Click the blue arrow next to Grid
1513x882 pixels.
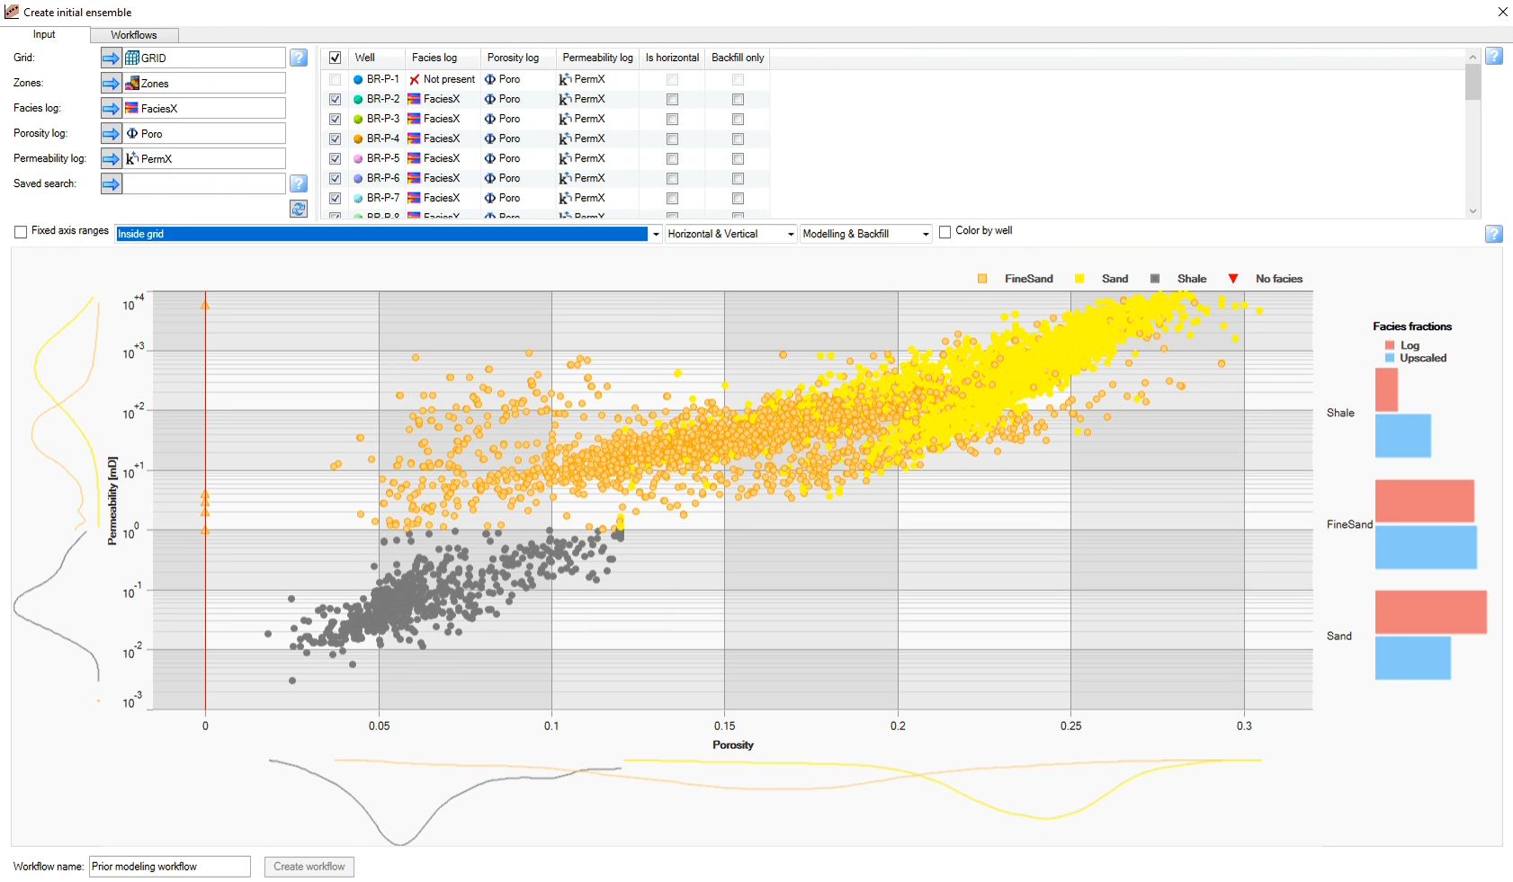(x=111, y=58)
